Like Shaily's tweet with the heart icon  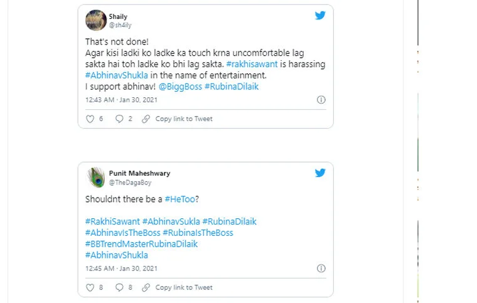tap(89, 119)
